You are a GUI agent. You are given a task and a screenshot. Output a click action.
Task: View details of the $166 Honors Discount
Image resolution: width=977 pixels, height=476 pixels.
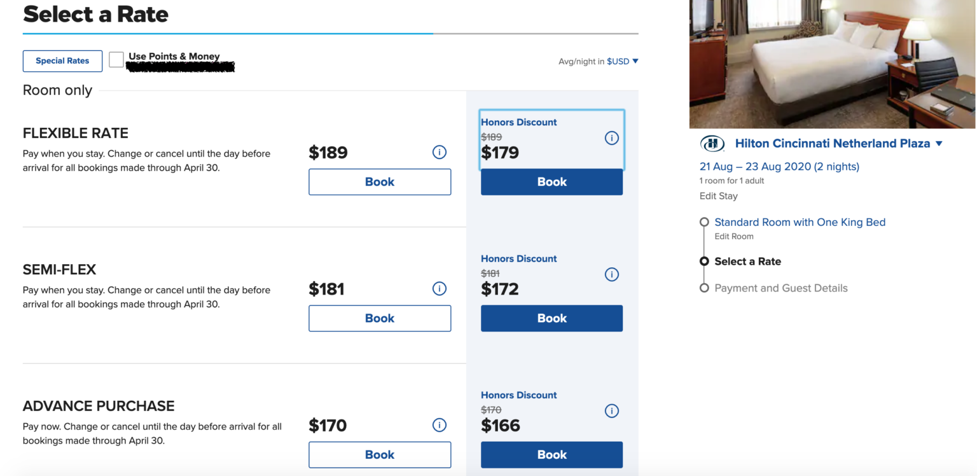click(x=611, y=410)
